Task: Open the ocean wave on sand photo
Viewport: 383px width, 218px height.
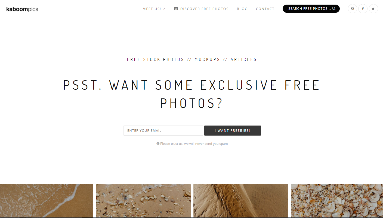Action: pos(47,201)
